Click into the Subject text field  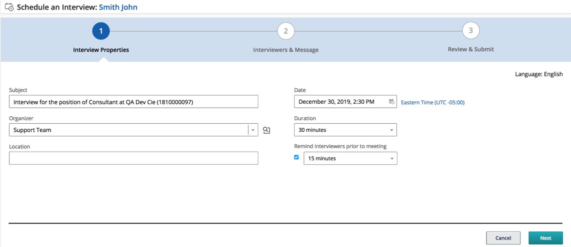[x=133, y=102]
